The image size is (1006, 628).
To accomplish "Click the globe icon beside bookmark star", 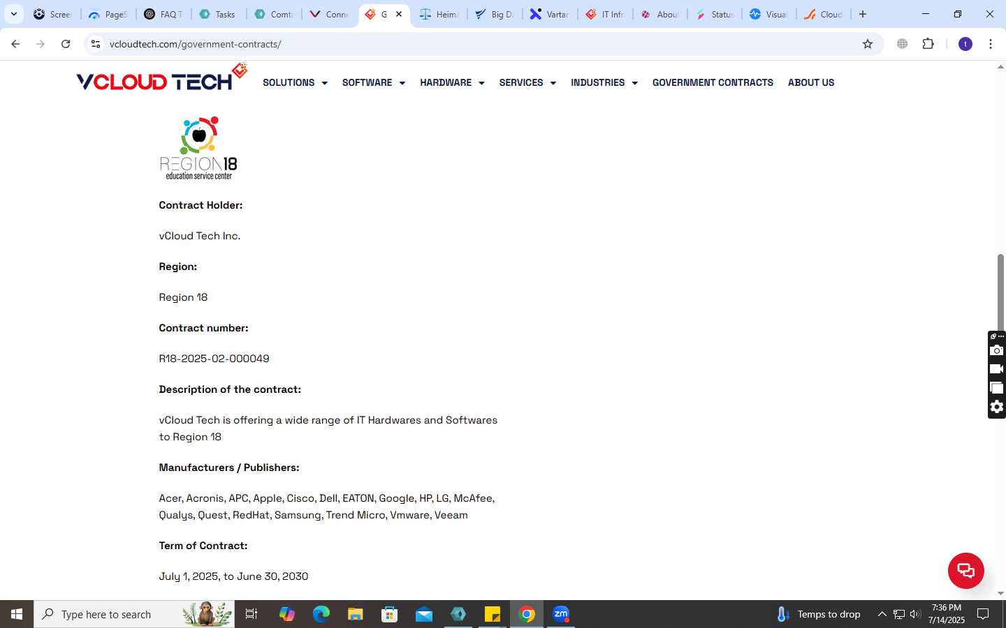I will click(x=903, y=44).
